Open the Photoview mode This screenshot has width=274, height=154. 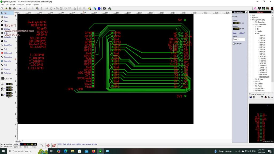pos(7,73)
